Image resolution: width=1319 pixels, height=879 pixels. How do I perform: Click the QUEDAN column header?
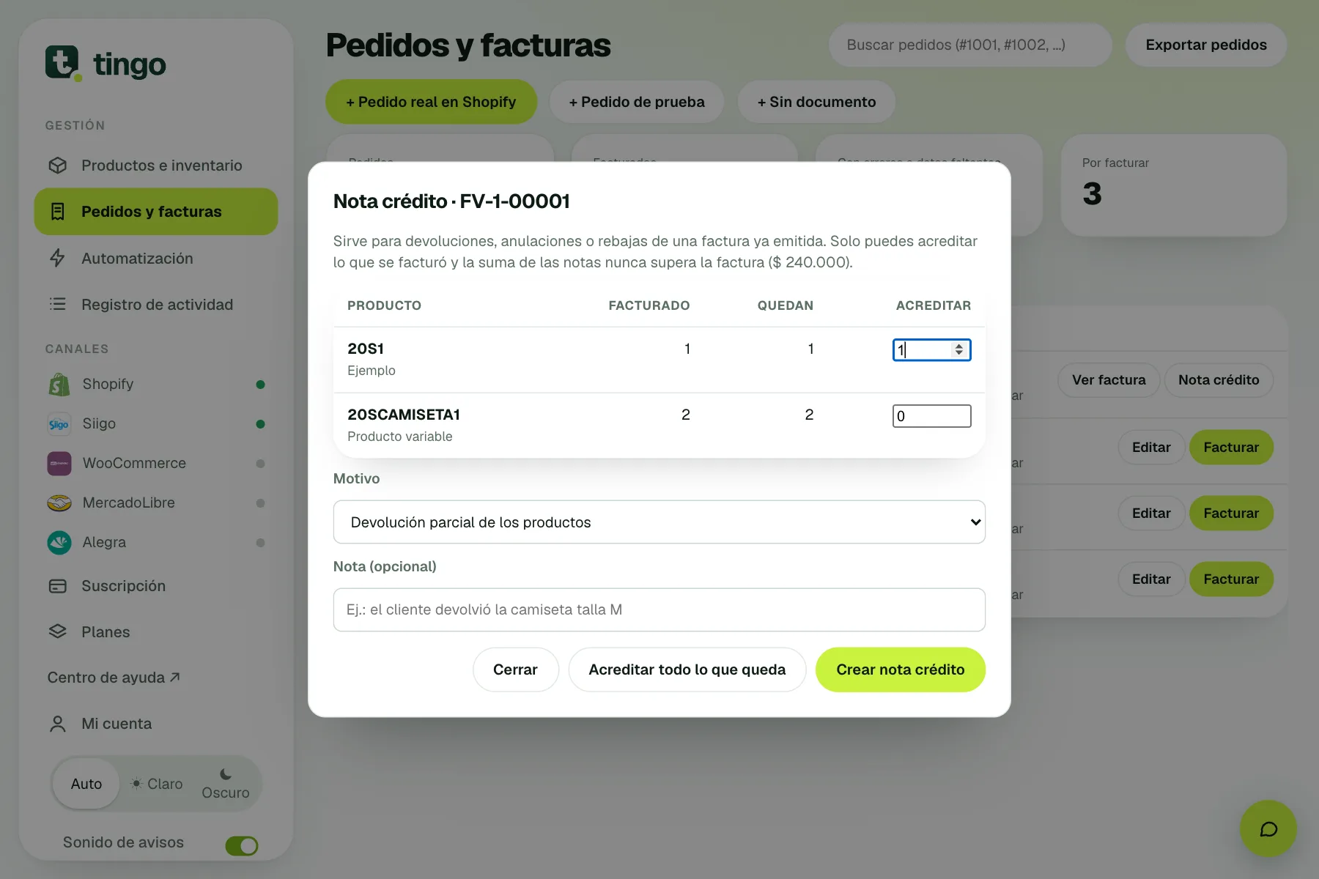785,305
